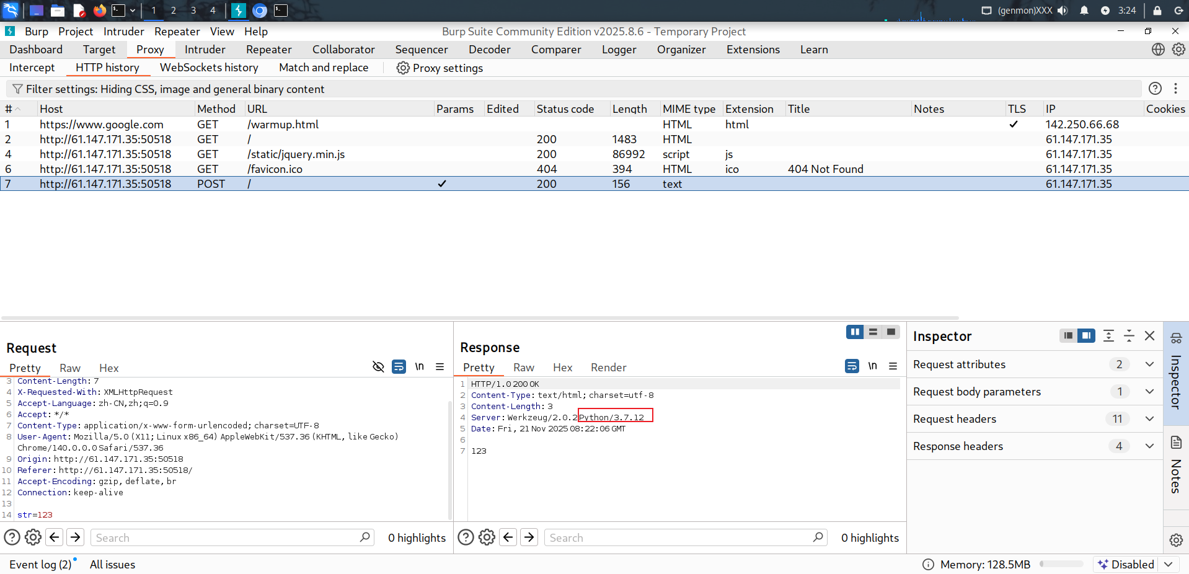Open Request search settings gear
The height and width of the screenshot is (574, 1189).
[33, 537]
